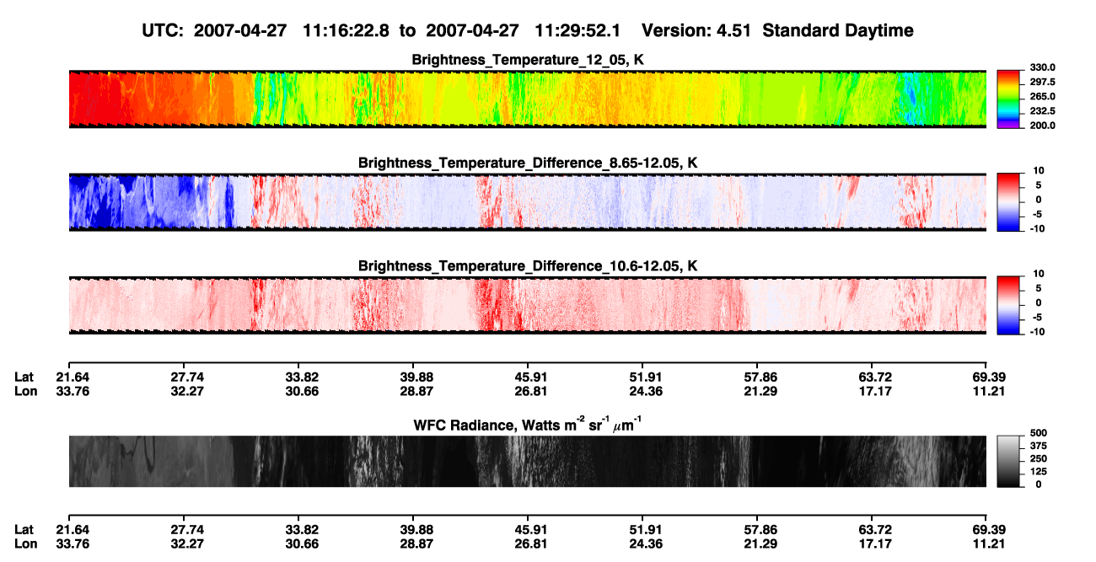This screenshot has width=1096, height=562.
Task: Select the 12.05 brightness temperature image strip
Action: (528, 99)
